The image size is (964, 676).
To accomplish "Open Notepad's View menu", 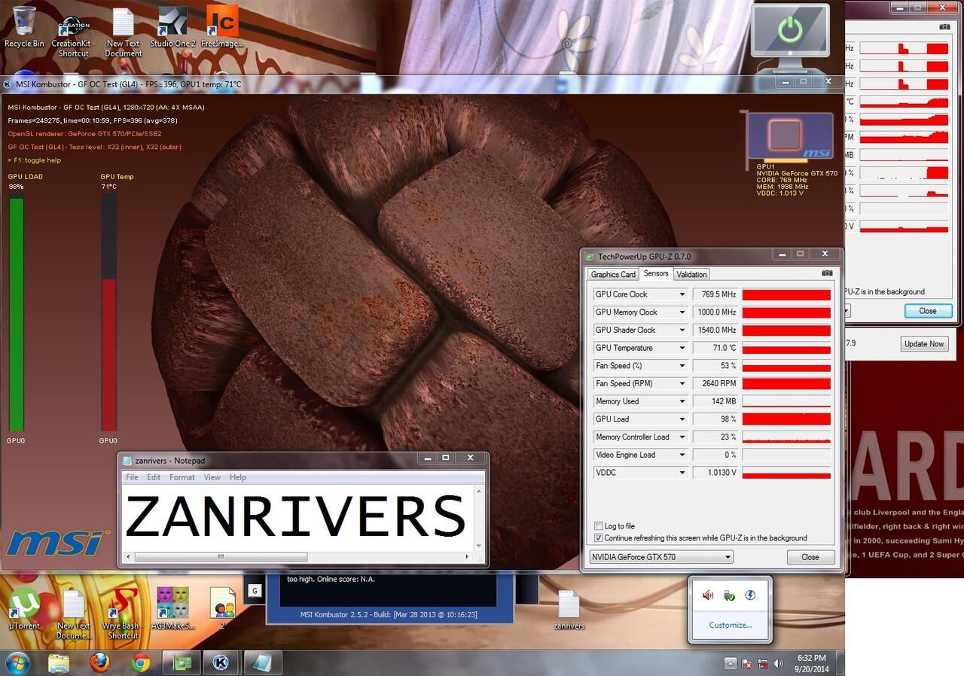I will coord(212,477).
